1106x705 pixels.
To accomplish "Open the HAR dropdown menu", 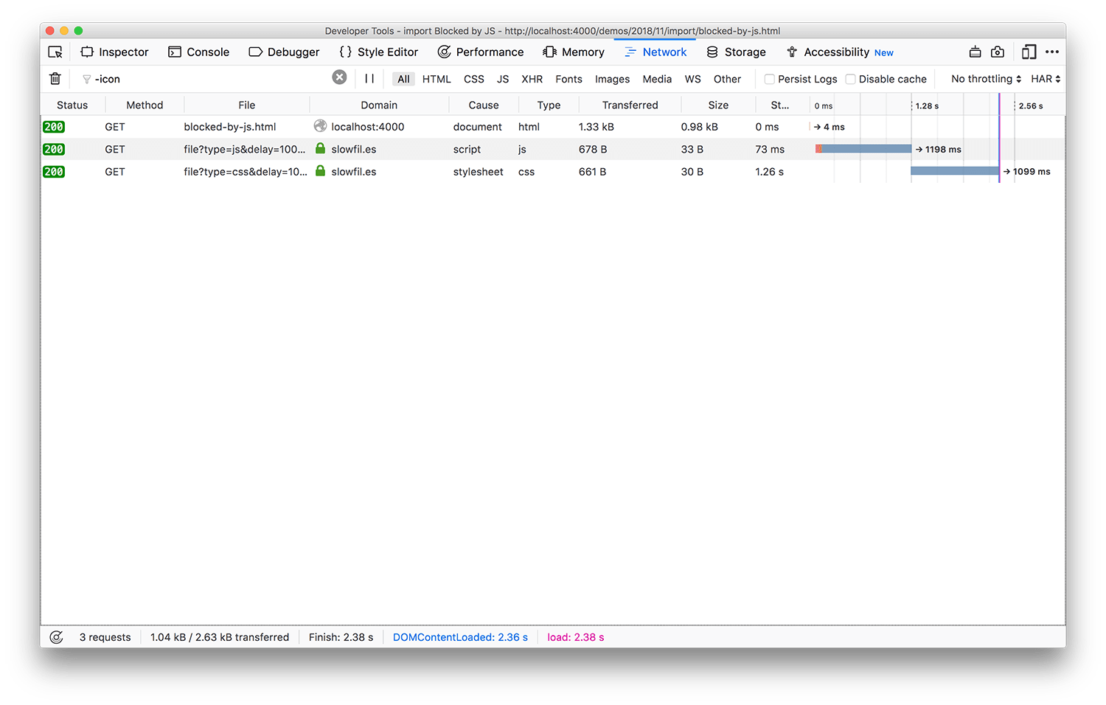I will (1046, 79).
